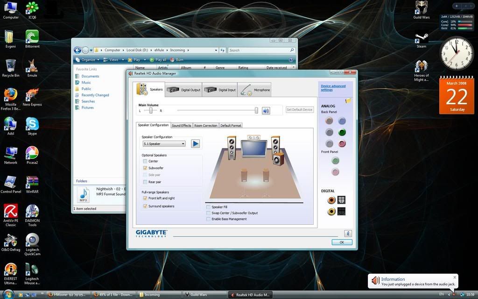Screen dimensions: 478x299
Task: Open Mozilla Firefox 3 Beta desktop icon
Action: pos(11,99)
